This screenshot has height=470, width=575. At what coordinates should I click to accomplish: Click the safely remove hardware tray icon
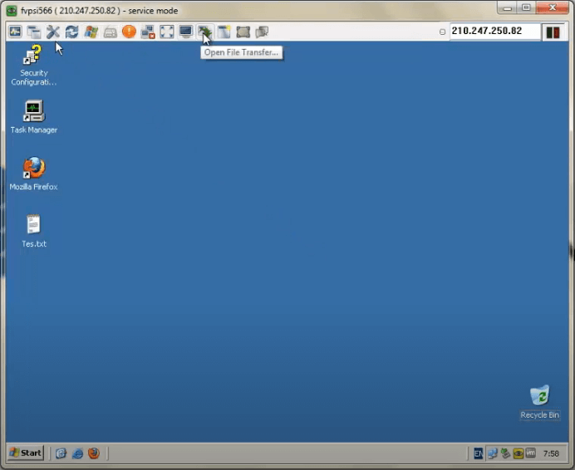506,453
